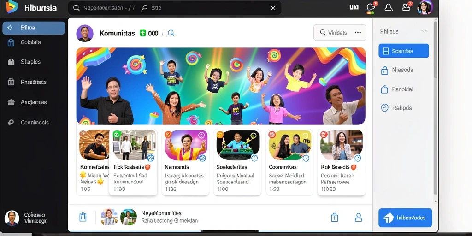Click the bag icon in bottom bar
Image resolution: width=472 pixels, height=236 pixels.
335,218
